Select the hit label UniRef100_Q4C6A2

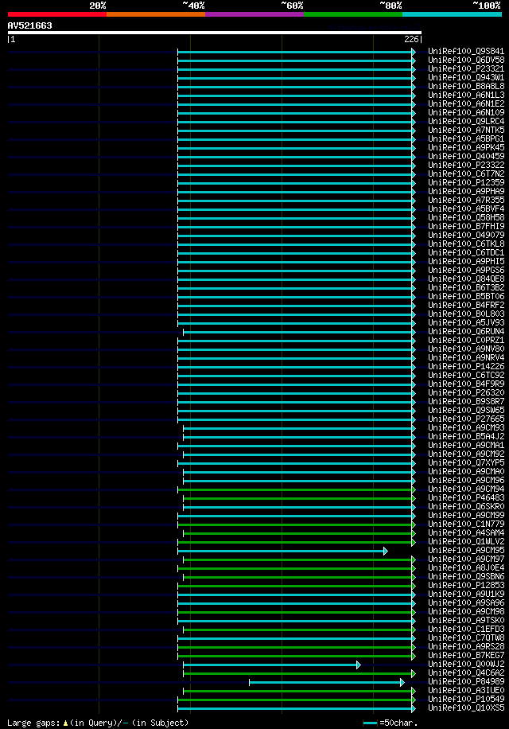click(x=466, y=672)
